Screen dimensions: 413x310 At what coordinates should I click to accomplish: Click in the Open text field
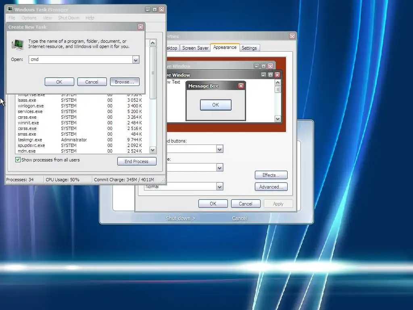point(80,60)
